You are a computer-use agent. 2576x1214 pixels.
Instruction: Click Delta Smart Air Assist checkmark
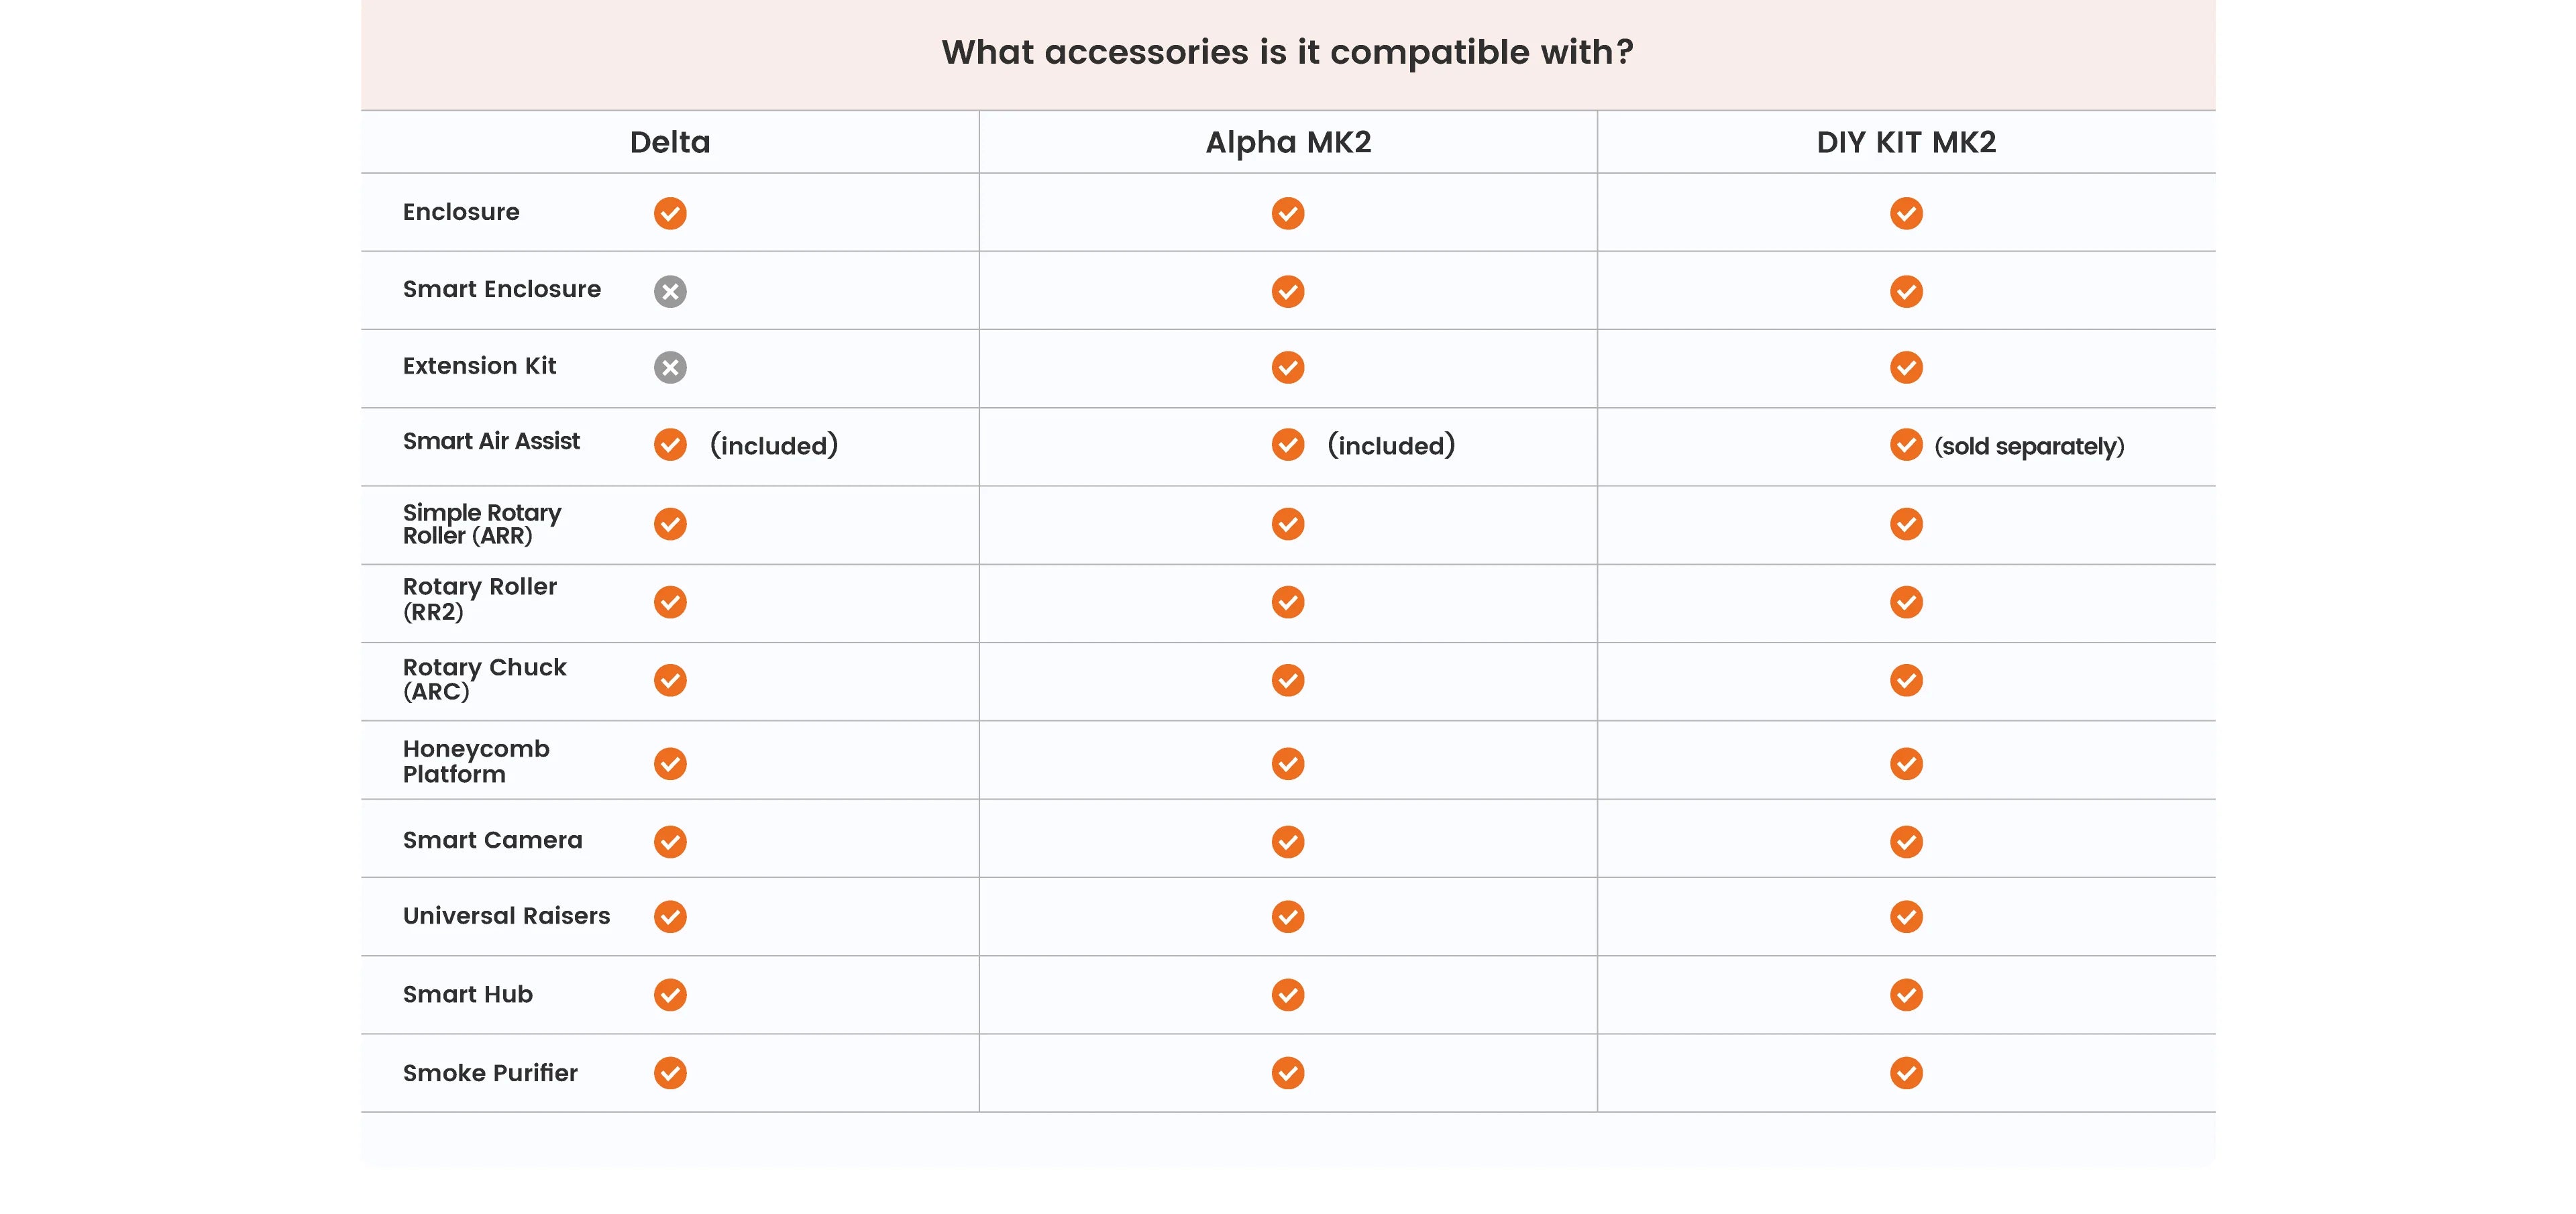tap(670, 444)
